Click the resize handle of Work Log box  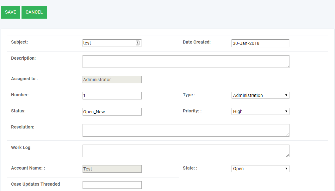(288, 155)
